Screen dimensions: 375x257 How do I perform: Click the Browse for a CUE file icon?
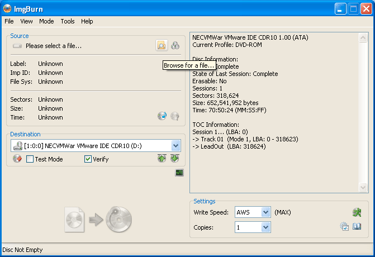(175, 45)
